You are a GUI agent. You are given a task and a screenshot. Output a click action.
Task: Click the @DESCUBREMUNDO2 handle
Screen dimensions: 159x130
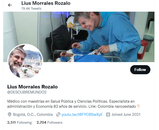[x=27, y=92]
